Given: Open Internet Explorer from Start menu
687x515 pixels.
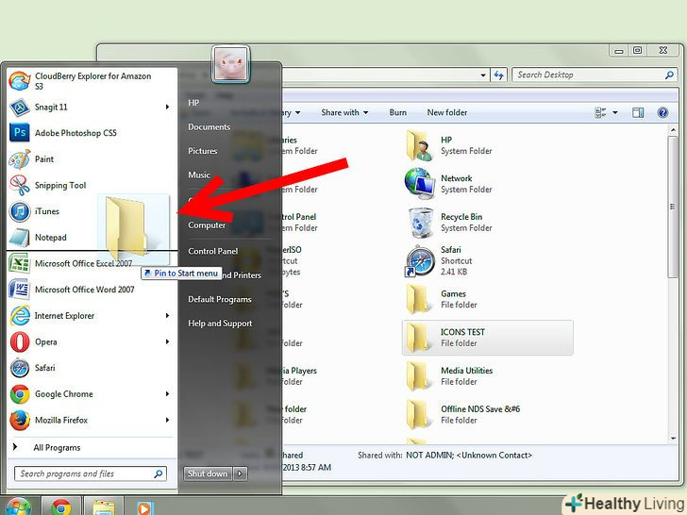Looking at the screenshot, I should pyautogui.click(x=92, y=316).
